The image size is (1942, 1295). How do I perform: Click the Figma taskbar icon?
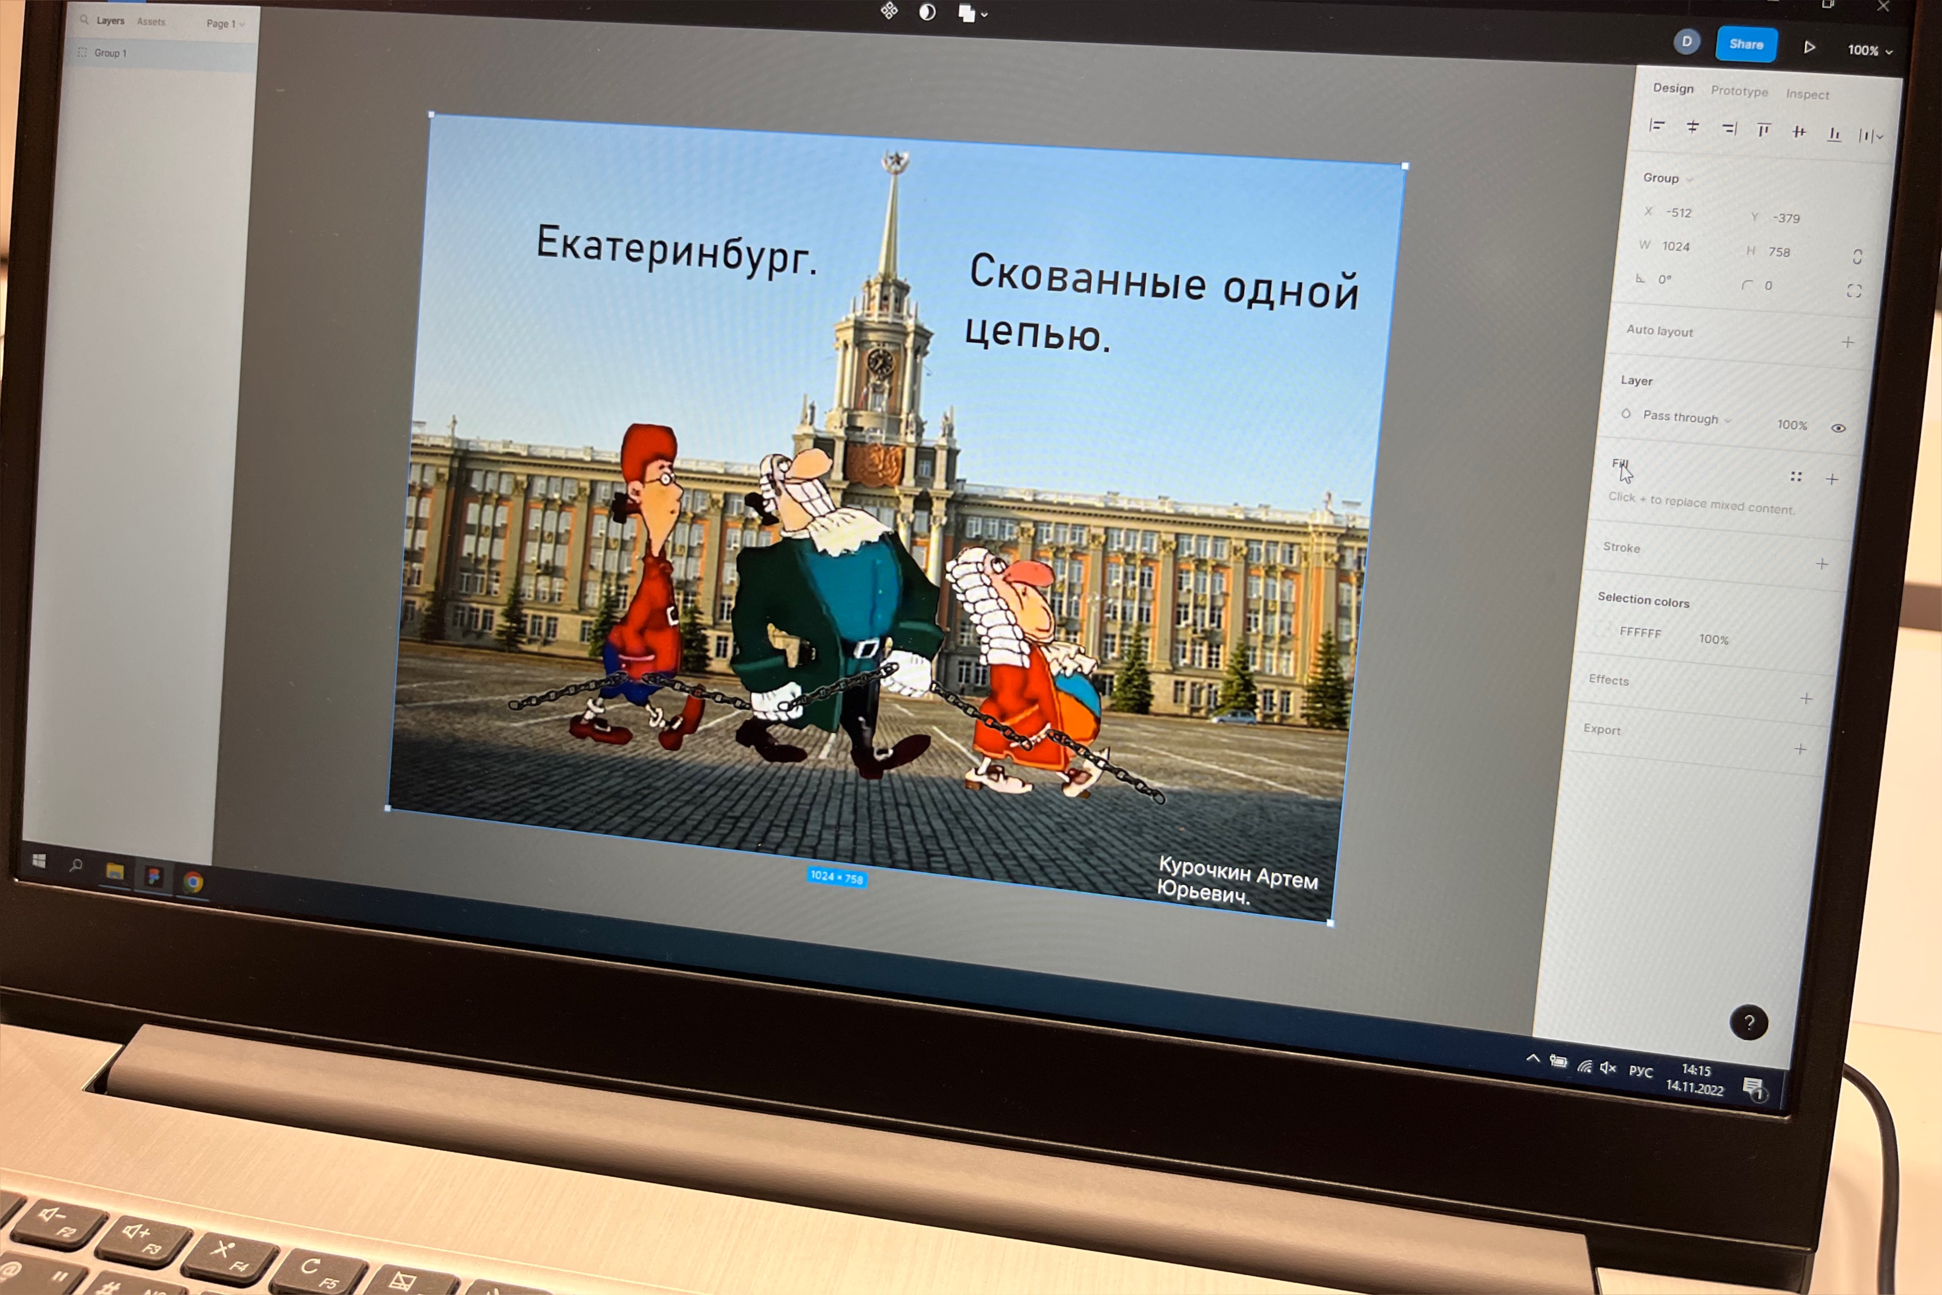click(154, 876)
